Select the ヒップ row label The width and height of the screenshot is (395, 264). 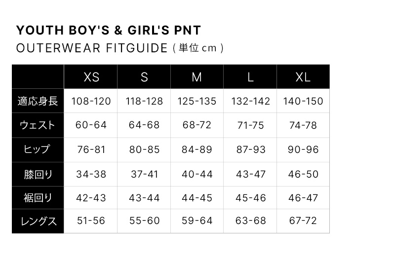[x=38, y=150]
